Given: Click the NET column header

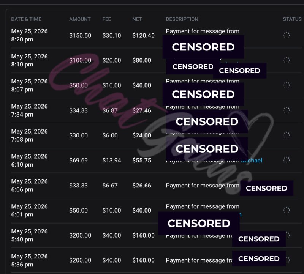Looking at the screenshot, I should (137, 19).
